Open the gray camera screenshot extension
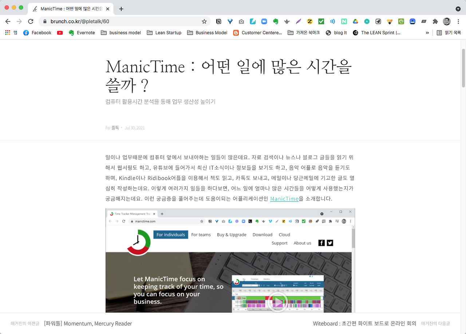 [x=241, y=21]
